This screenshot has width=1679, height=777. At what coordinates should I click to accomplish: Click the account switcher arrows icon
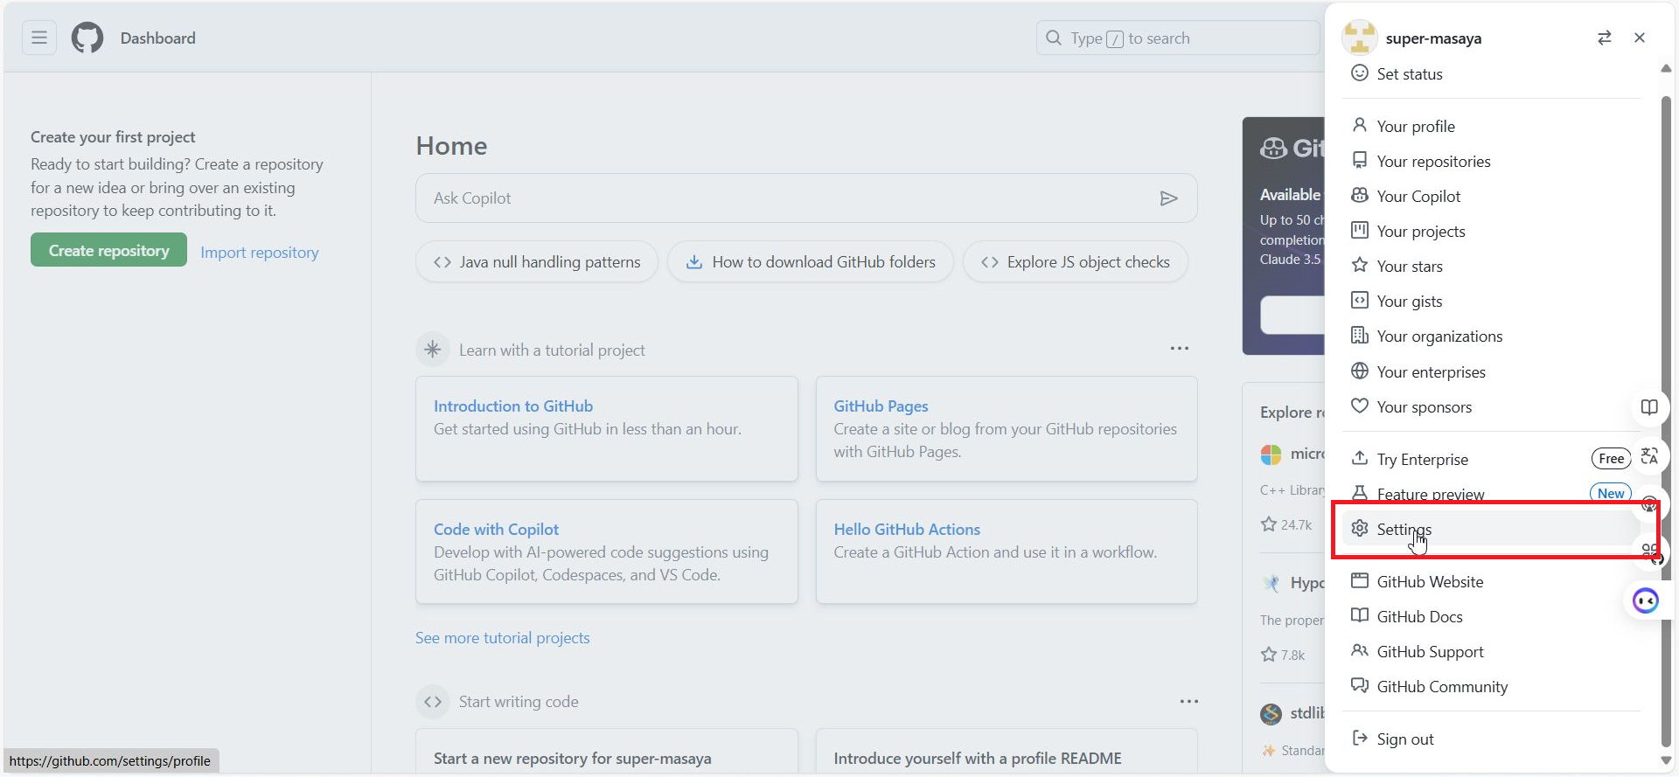1604,38
